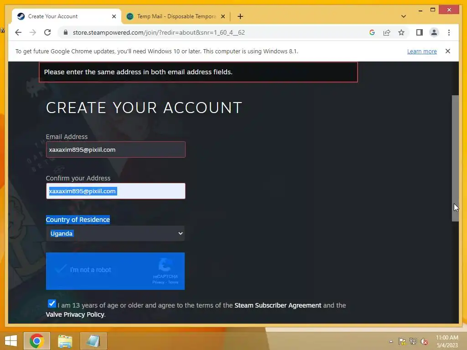Open the network status tray icon
This screenshot has width=467, height=350.
[x=413, y=341]
